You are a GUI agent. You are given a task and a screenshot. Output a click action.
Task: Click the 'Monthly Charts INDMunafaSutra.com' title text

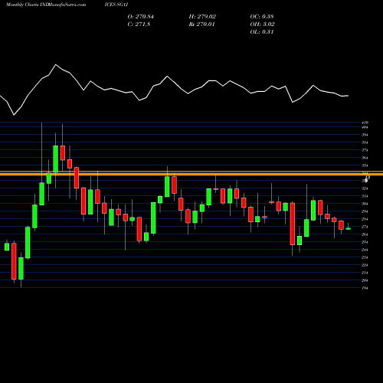46,5
